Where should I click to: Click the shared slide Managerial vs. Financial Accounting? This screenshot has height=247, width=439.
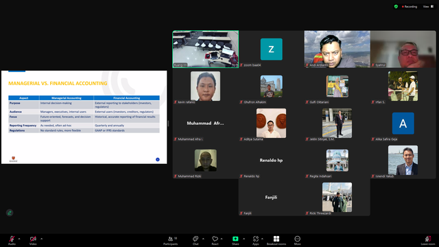[84, 117]
